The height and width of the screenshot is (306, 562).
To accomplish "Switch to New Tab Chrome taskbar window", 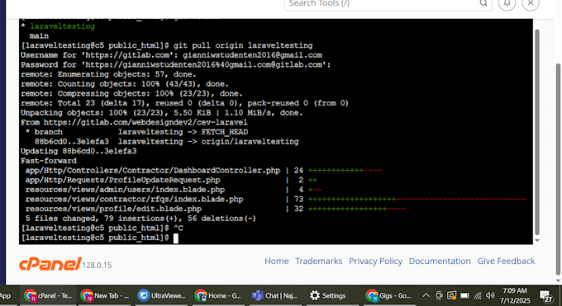I will 105,295.
